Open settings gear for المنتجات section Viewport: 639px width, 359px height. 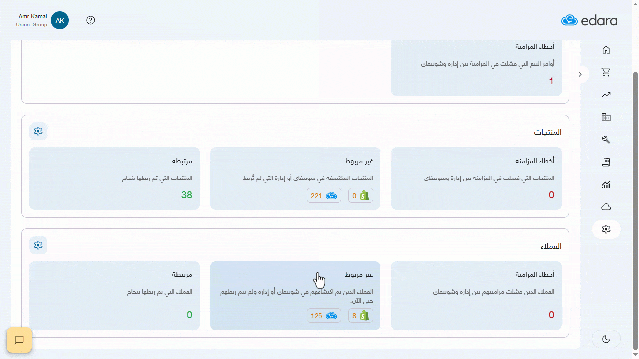[x=38, y=131]
